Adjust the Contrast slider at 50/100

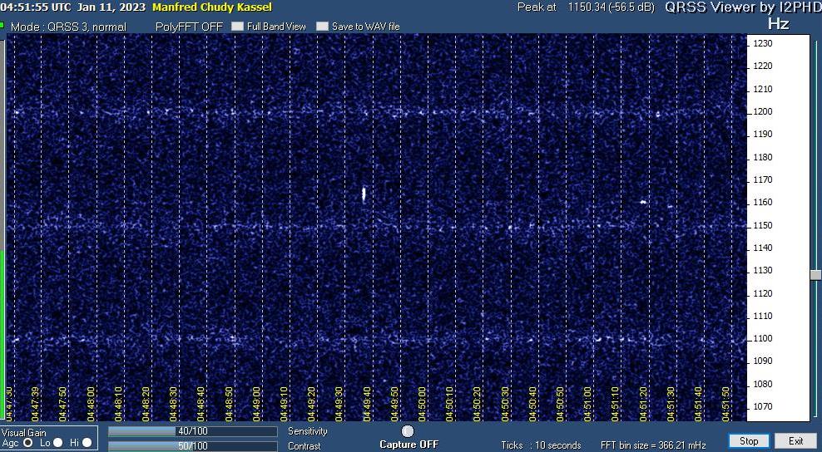(192, 446)
